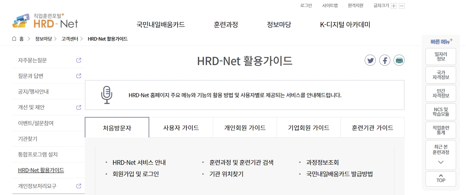Switch to 훈련기관 가이드 tab

(373, 127)
